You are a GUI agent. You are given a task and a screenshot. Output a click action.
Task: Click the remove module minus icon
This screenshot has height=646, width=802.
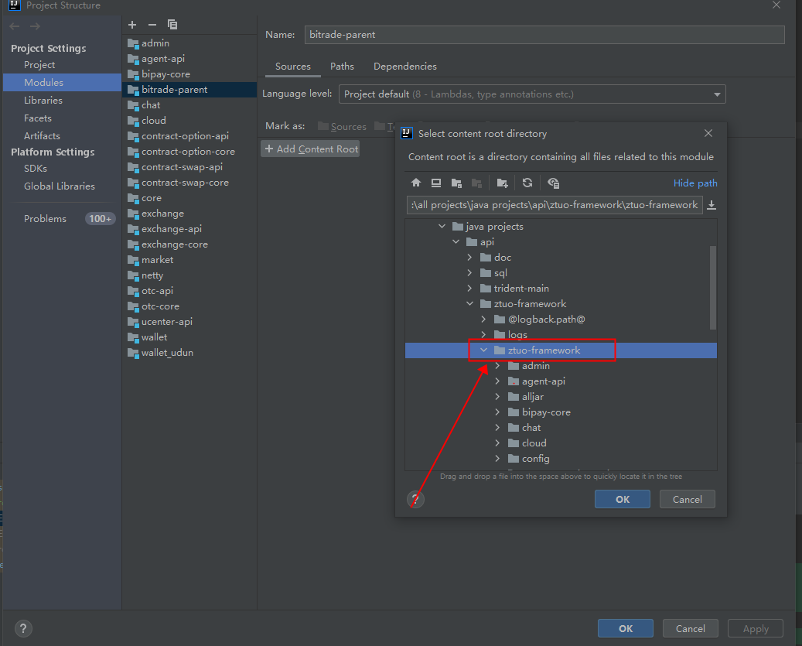click(152, 25)
